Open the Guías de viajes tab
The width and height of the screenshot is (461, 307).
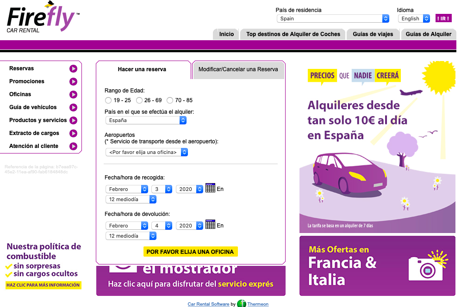(373, 34)
